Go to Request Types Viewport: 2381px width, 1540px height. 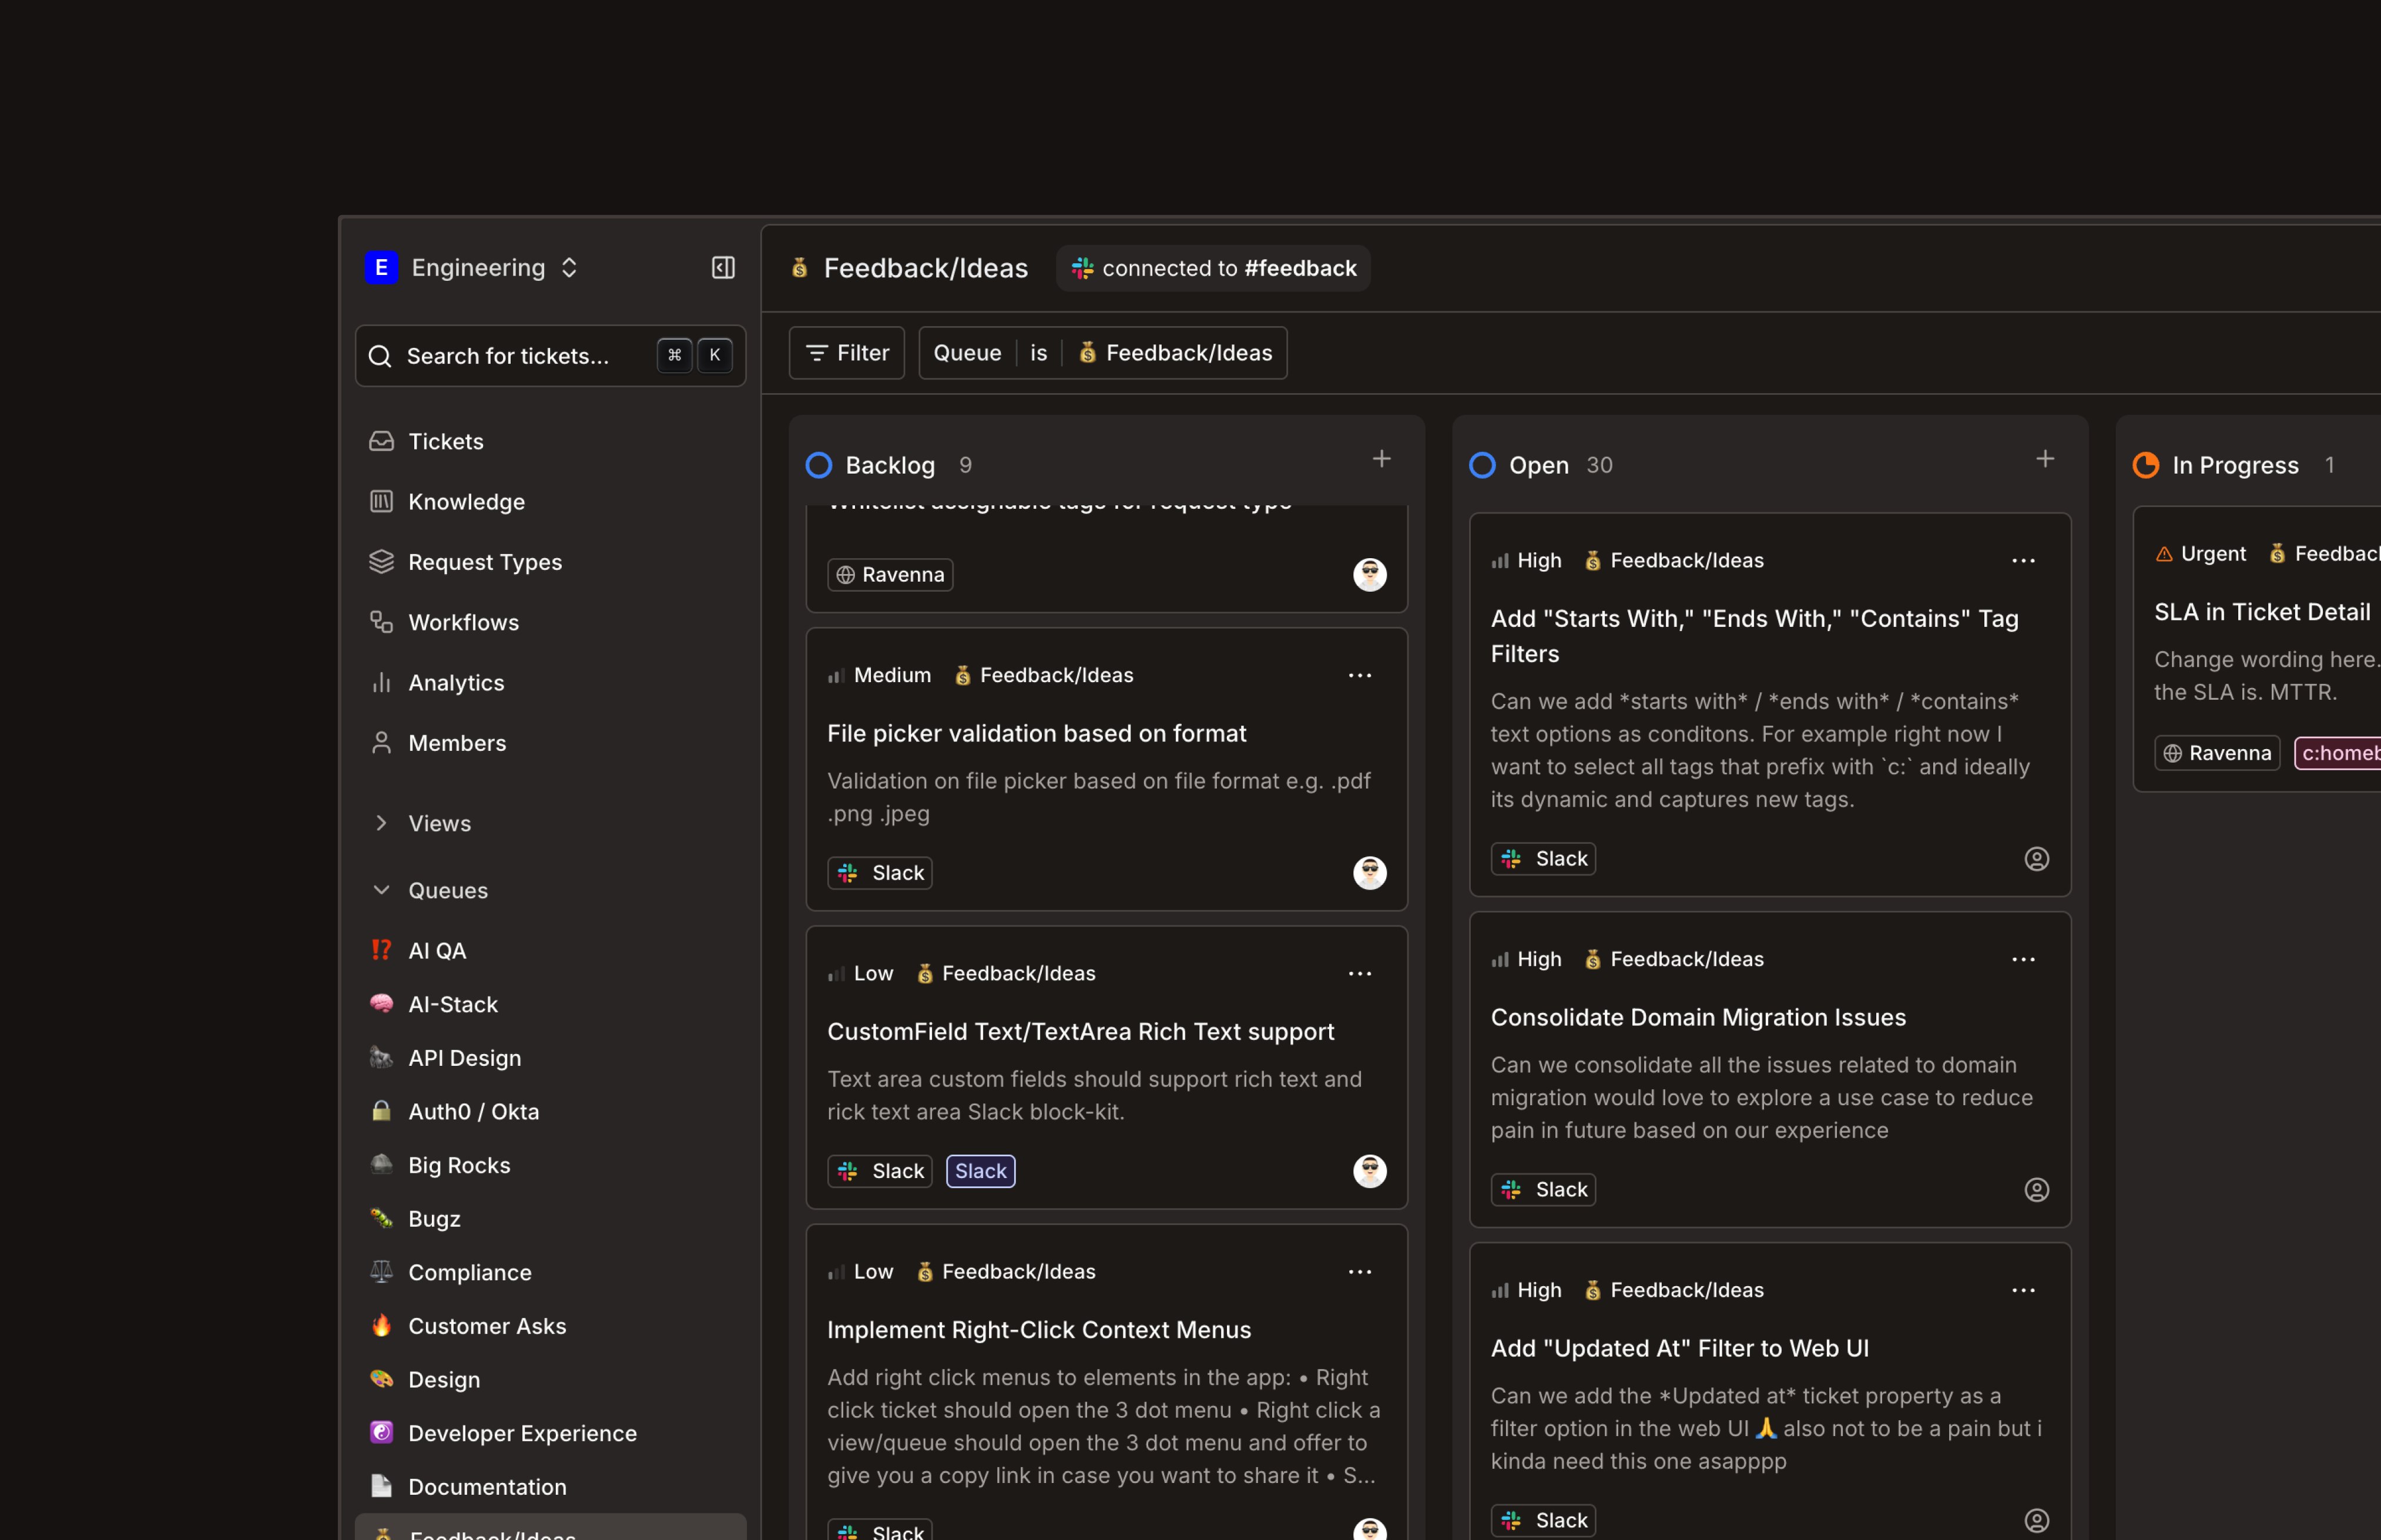point(485,562)
